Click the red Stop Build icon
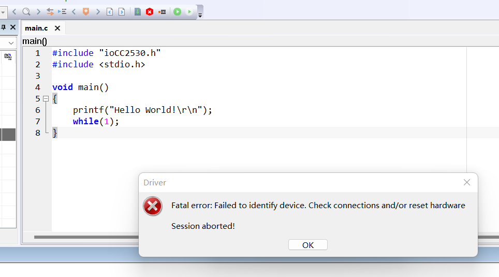The width and height of the screenshot is (499, 277). [150, 11]
